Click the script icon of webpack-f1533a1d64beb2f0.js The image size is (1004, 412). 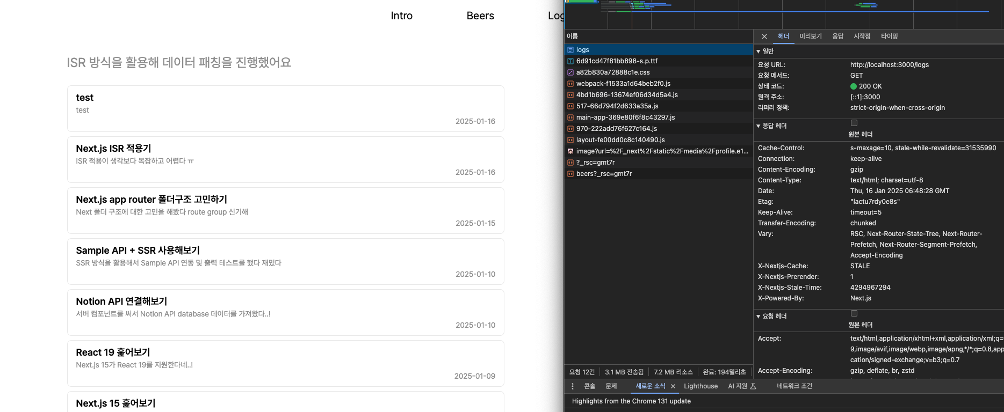tap(570, 84)
